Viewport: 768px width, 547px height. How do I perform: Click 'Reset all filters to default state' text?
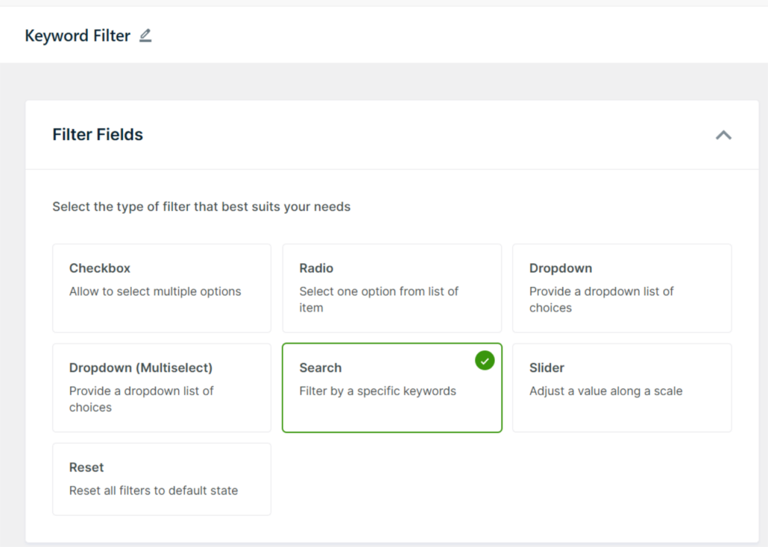154,490
